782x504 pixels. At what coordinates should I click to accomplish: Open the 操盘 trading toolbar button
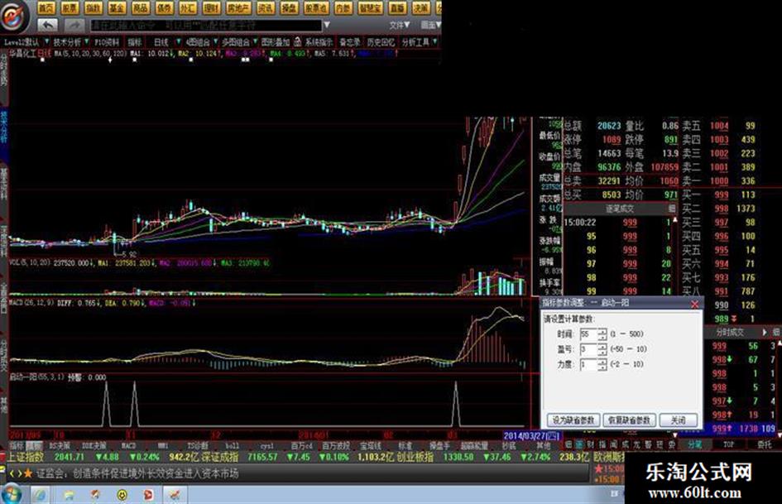(x=289, y=7)
